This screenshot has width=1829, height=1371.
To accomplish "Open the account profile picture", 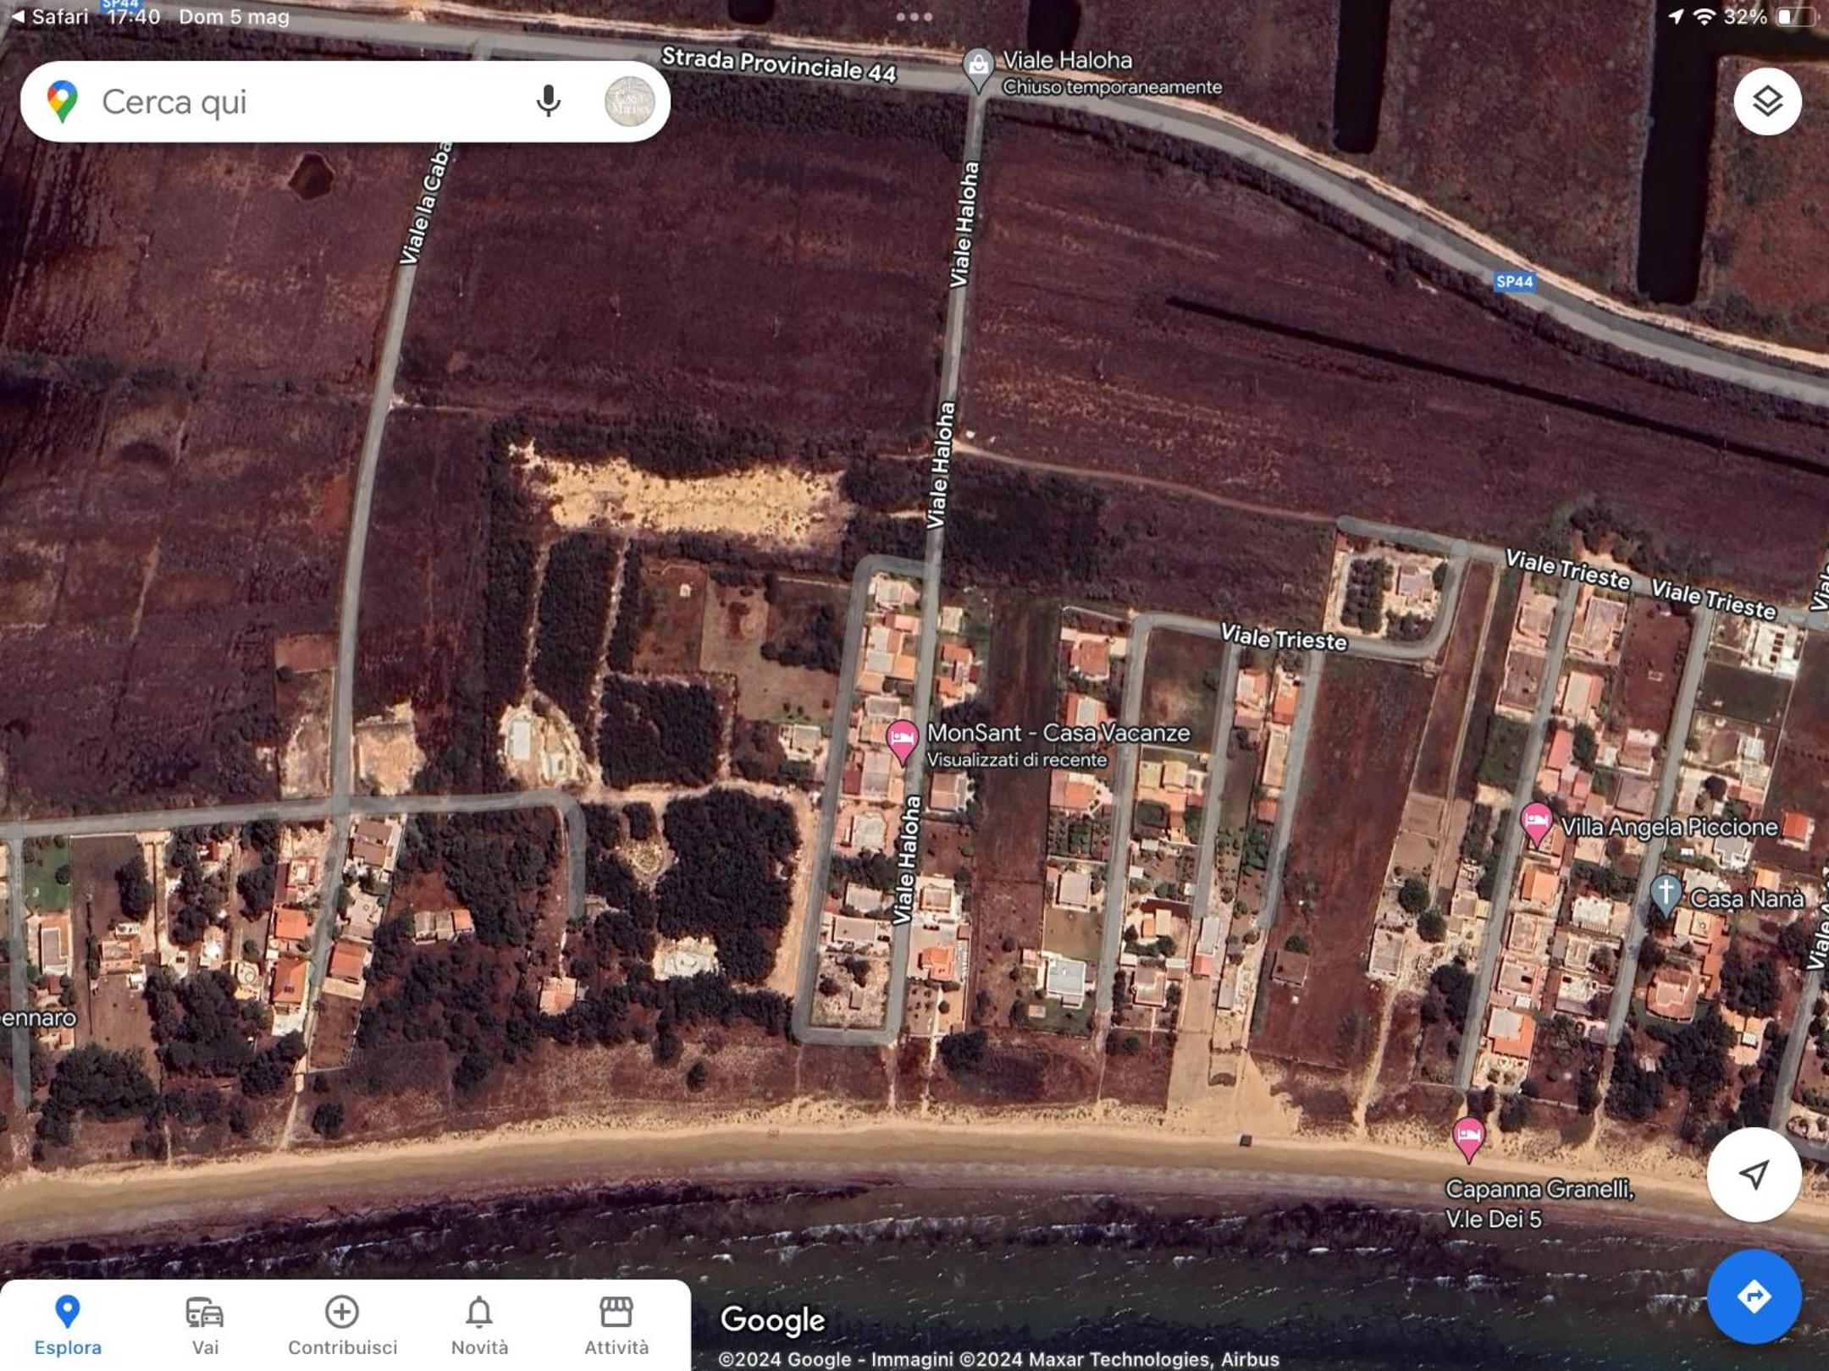I will pos(629,102).
